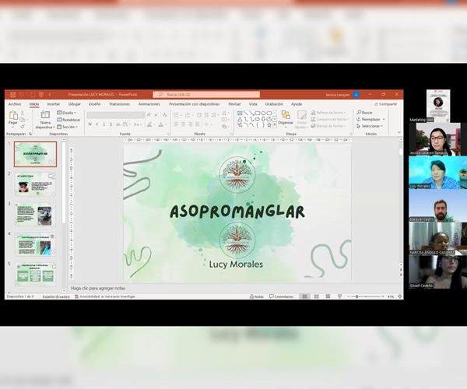This screenshot has width=467, height=389.
Task: Click the Format Painter brush icon
Action: (x=22, y=127)
